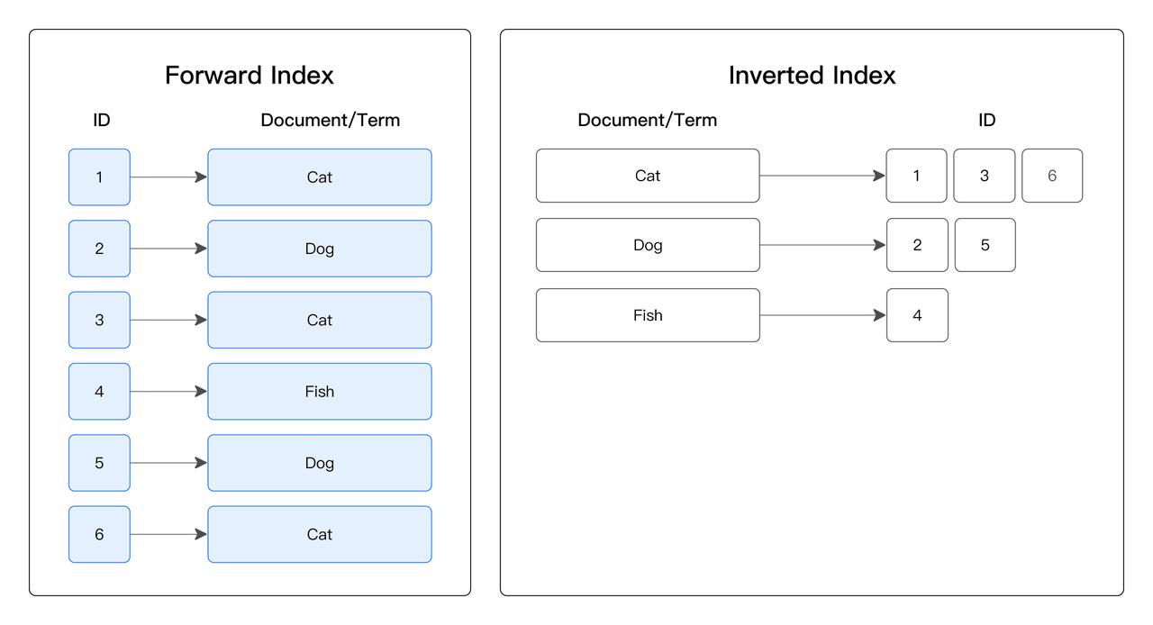Click the Cat term in Inverted Index

(648, 176)
